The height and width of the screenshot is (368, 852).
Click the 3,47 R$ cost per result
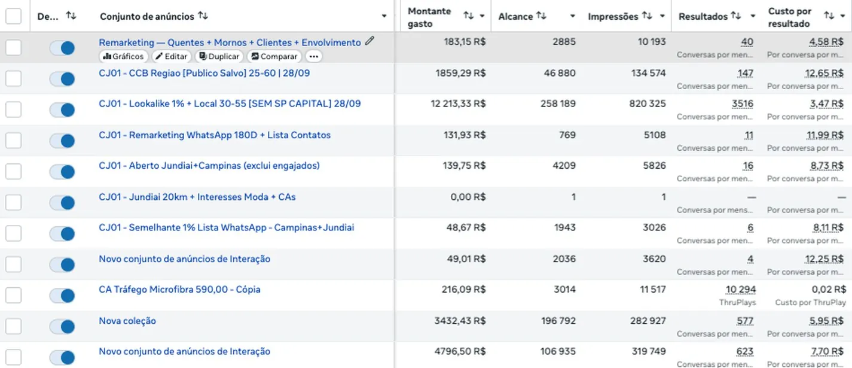(x=827, y=104)
